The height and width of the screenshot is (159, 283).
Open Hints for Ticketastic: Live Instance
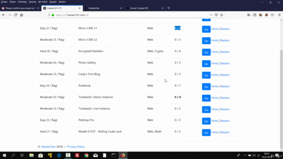(x=214, y=109)
